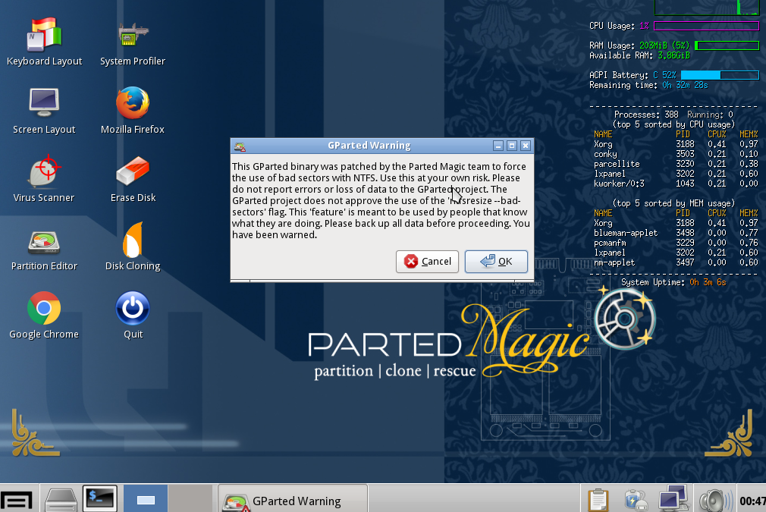Cancel the GParted warning dialog
This screenshot has width=766, height=512.
pyautogui.click(x=427, y=261)
